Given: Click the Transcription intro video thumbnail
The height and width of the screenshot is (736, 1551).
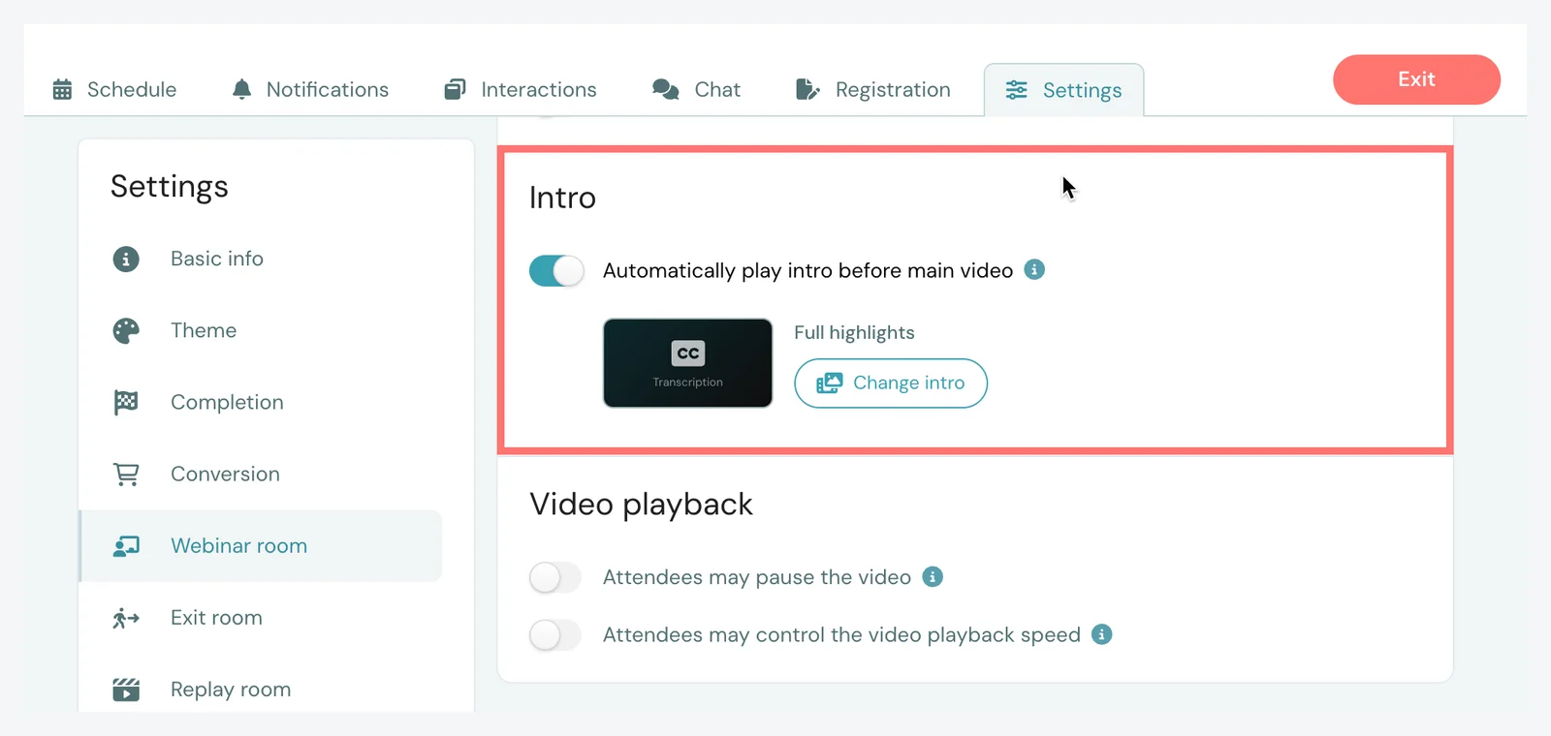Looking at the screenshot, I should coord(687,363).
